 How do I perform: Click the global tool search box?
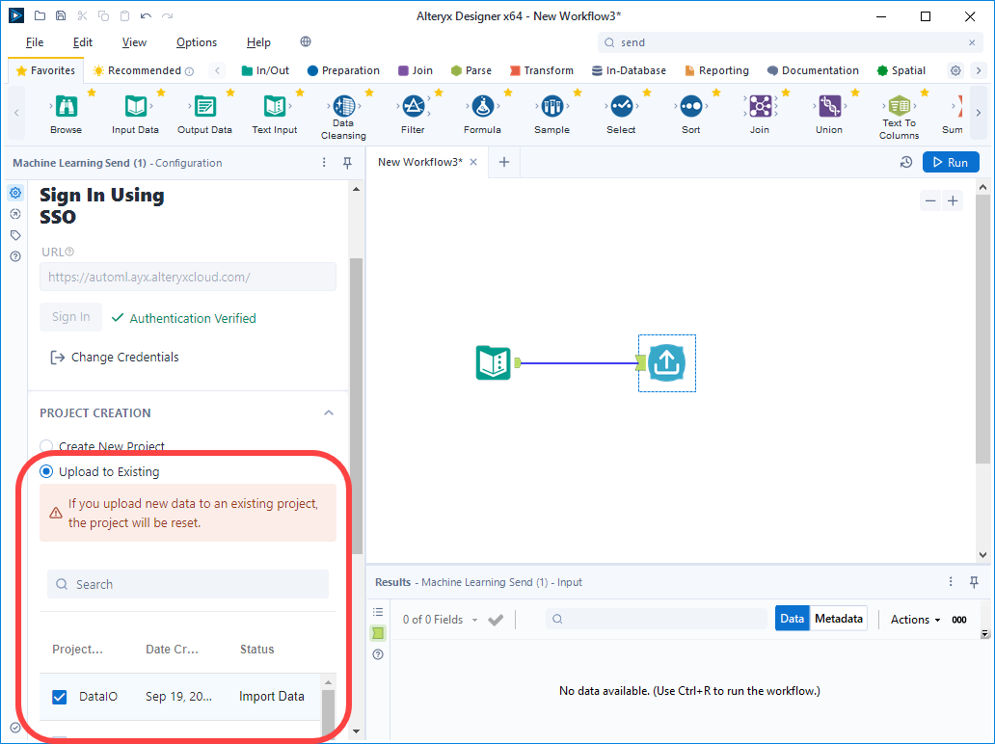[791, 42]
